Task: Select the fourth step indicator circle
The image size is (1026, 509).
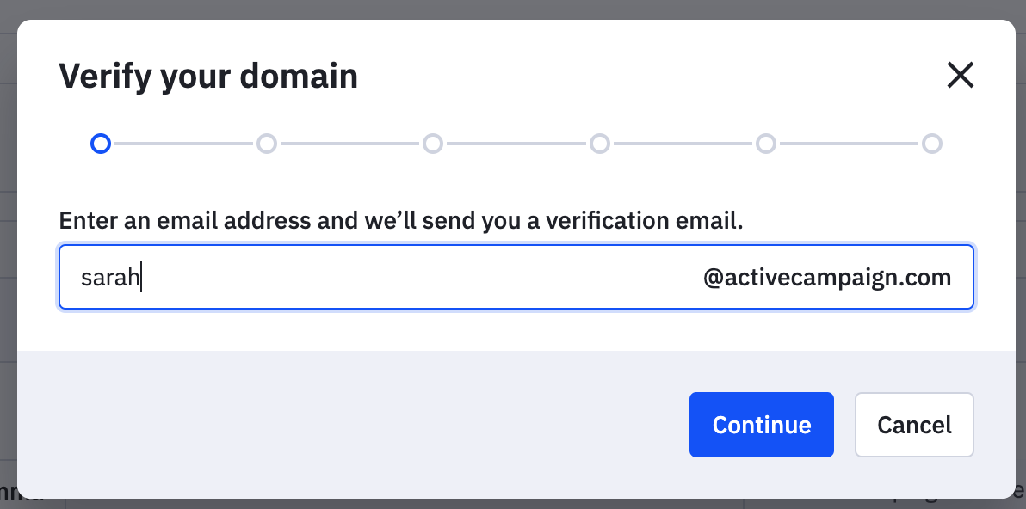Action: pyautogui.click(x=600, y=144)
